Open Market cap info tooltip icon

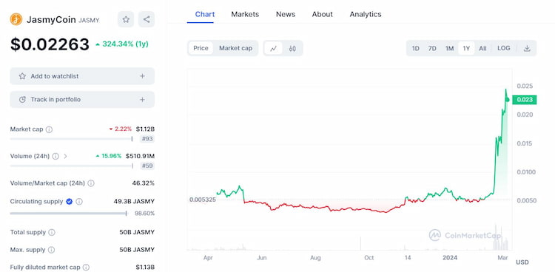(x=49, y=129)
